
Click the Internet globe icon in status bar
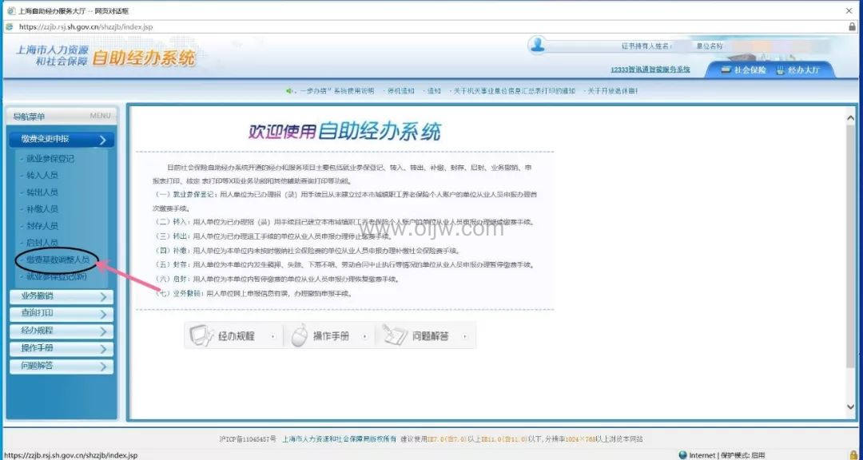coord(682,454)
